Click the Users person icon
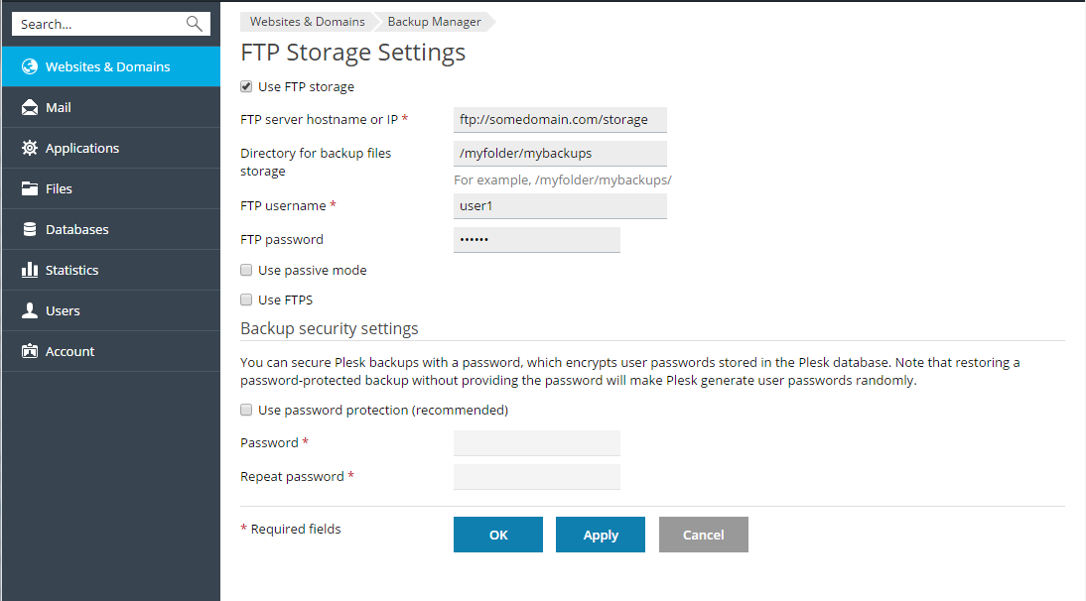 pos(29,310)
